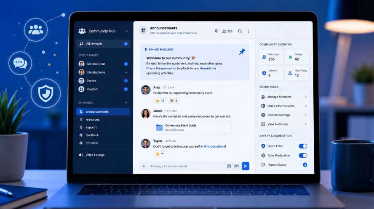Select the off-topic channel
374x209 pixels.
103,143
